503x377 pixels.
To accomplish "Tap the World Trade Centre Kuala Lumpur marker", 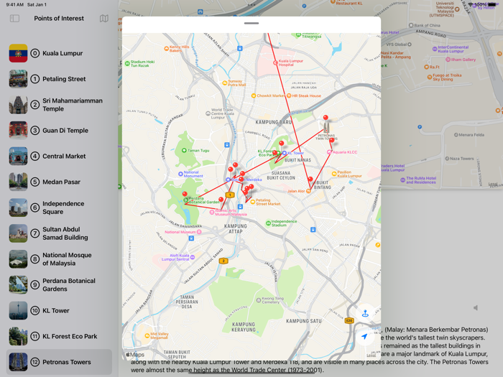I will pos(208,113).
